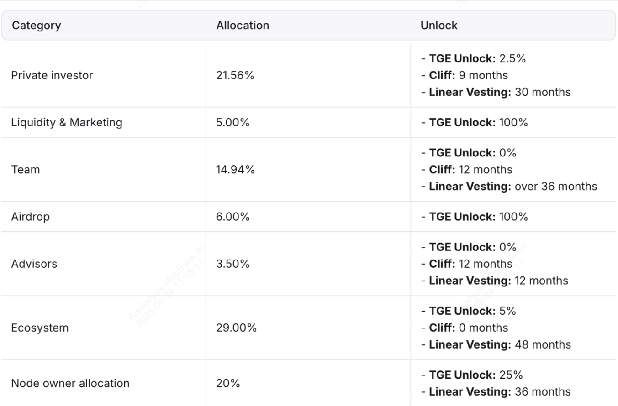Image resolution: width=618 pixels, height=406 pixels.
Task: Click the 14.94% allocation value
Action: 235,170
